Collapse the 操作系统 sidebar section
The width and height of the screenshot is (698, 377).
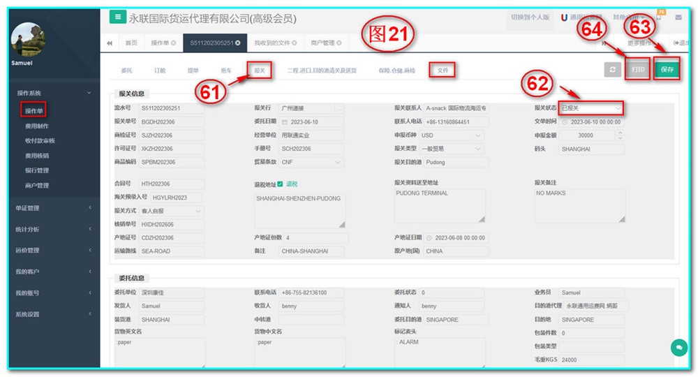pyautogui.click(x=54, y=93)
